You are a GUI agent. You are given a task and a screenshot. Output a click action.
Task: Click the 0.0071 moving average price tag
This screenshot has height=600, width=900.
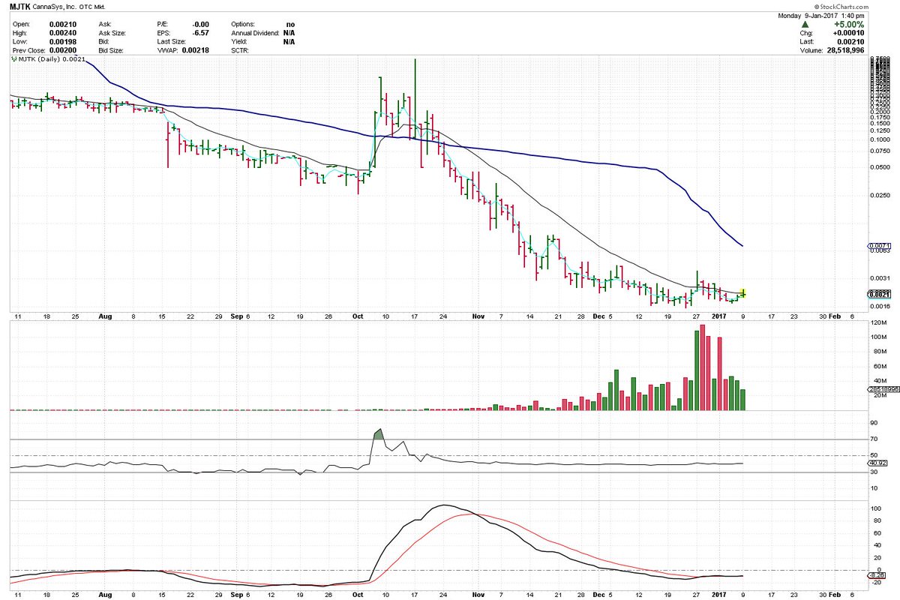879,246
